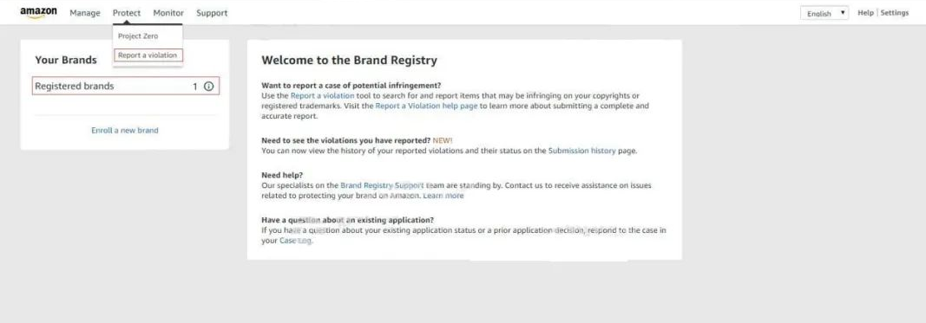This screenshot has height=323, width=926.
Task: Choose Report a violation menu entry
Action: 148,55
